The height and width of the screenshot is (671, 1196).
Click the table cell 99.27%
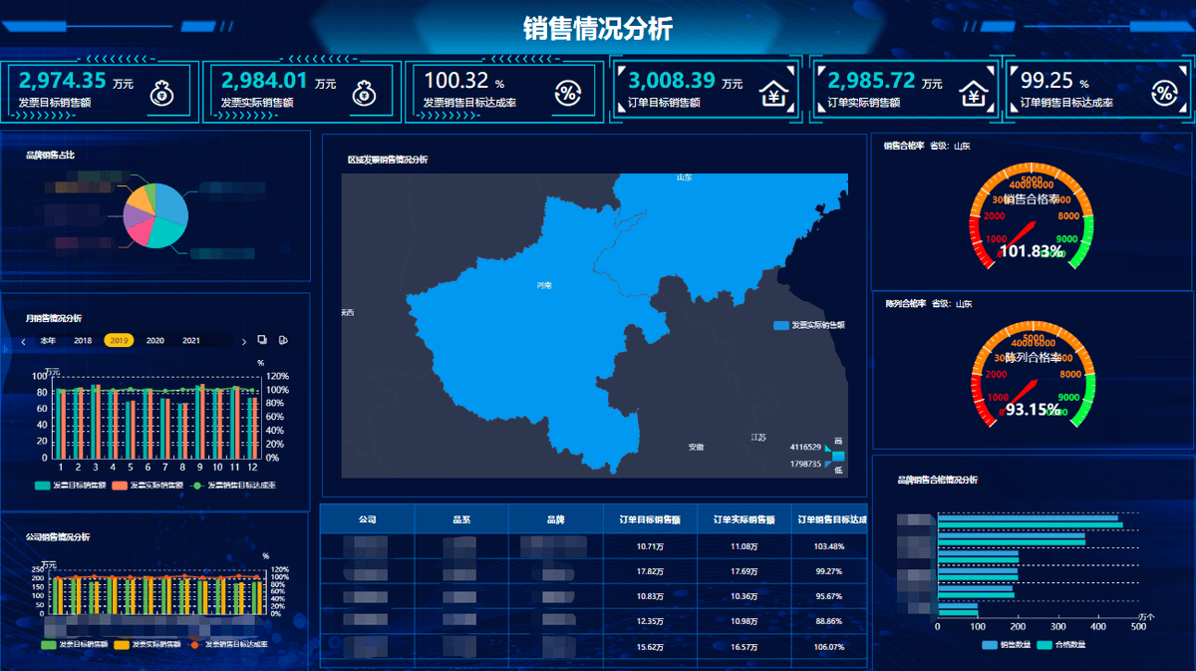[x=829, y=571]
